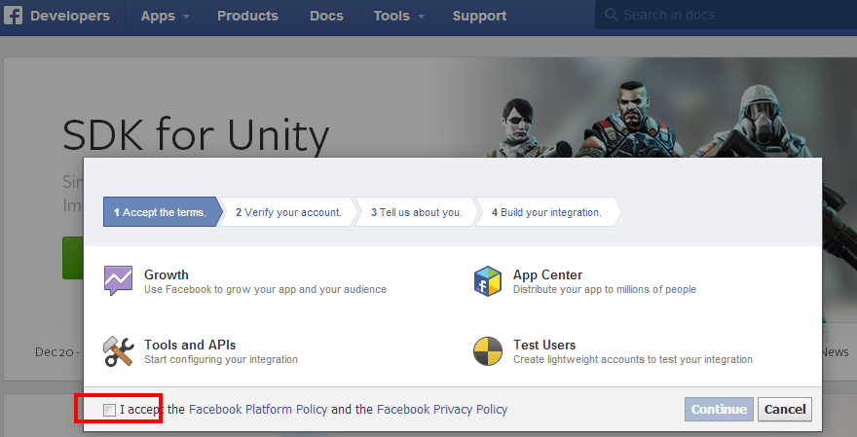
Task: Open the Products menu item
Action: pos(247,16)
